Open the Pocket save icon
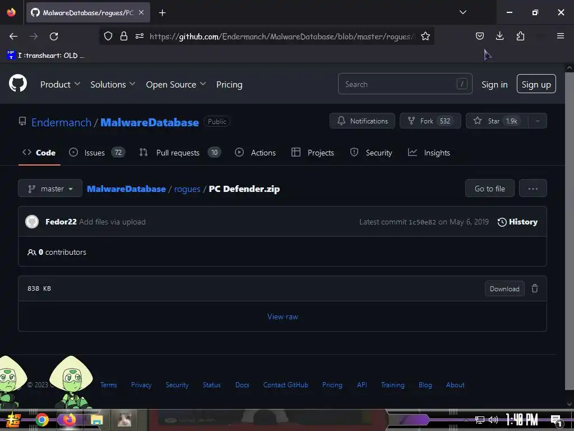 480,36
